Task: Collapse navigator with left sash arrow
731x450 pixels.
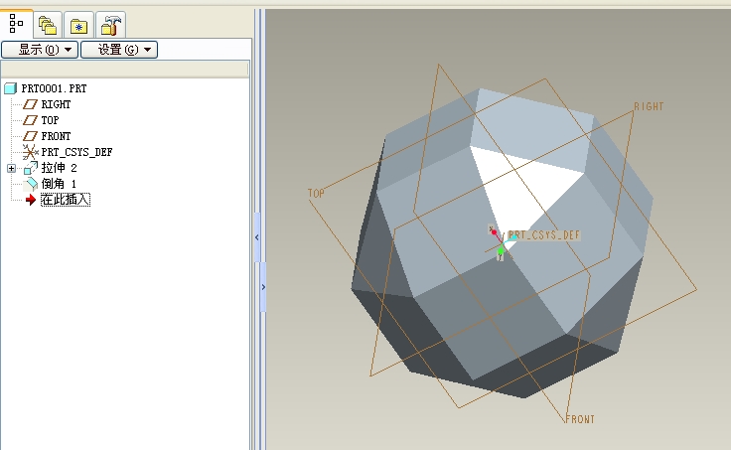Action: pyautogui.click(x=257, y=237)
